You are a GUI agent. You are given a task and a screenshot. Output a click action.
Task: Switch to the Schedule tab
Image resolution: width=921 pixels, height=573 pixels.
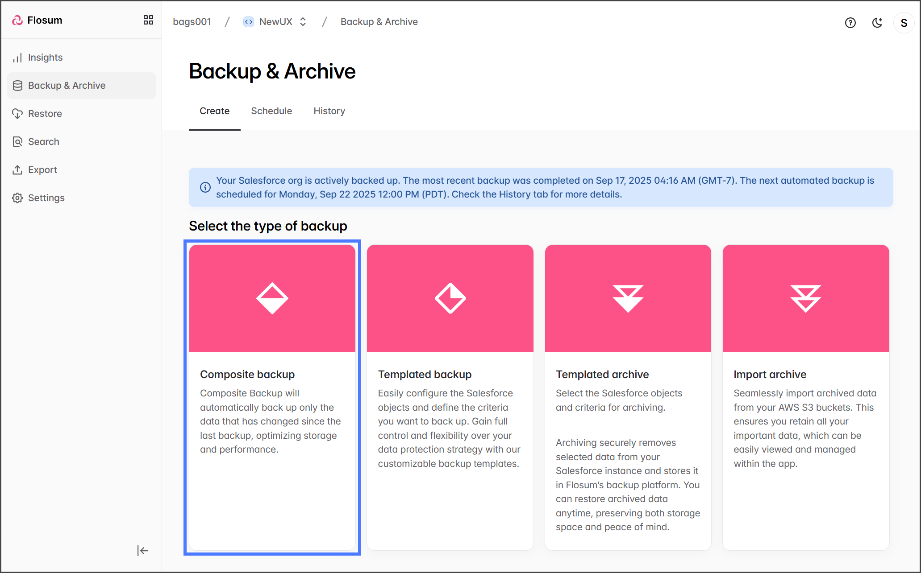(271, 111)
